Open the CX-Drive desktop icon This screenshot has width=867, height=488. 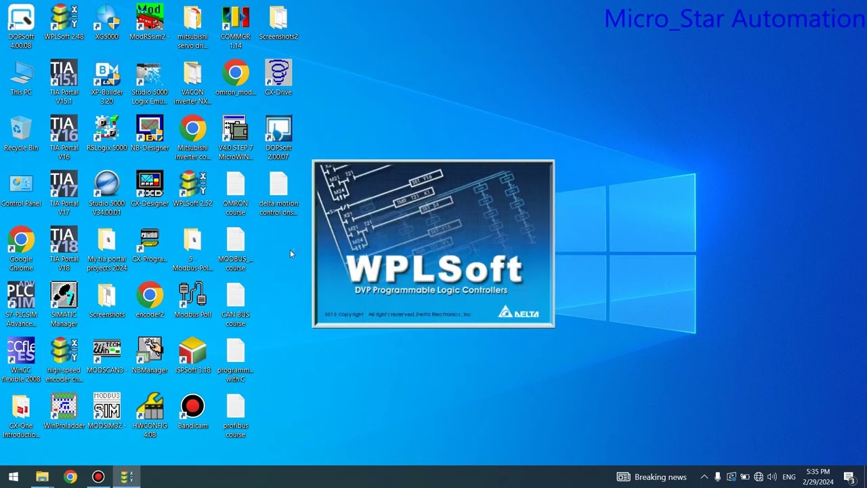point(278,77)
